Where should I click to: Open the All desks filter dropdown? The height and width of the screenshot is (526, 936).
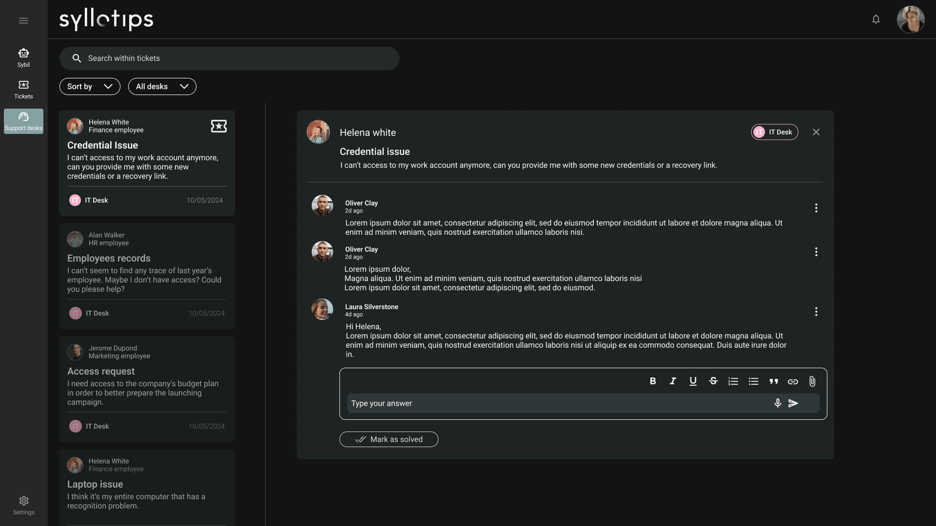(162, 86)
